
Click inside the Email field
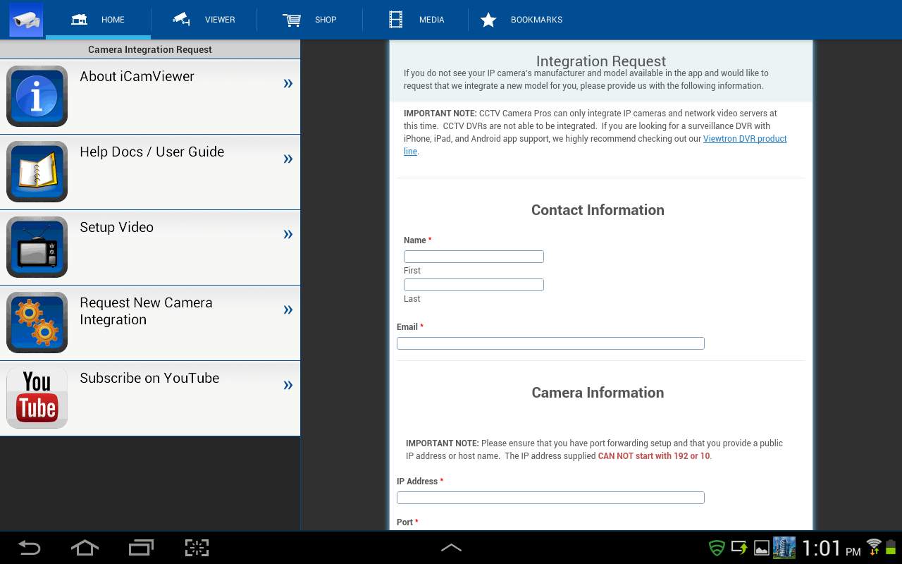[550, 343]
